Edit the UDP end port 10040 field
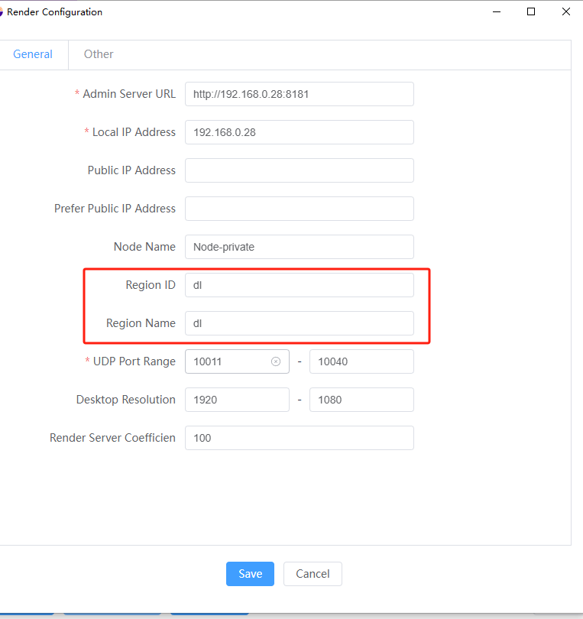The width and height of the screenshot is (583, 619). [361, 361]
